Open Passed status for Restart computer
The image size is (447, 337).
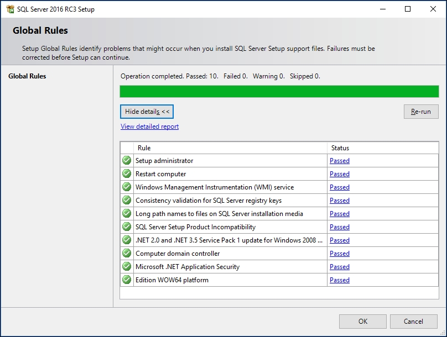(340, 174)
